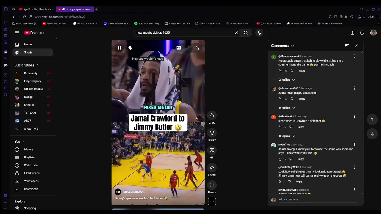The width and height of the screenshot is (381, 214).
Task: Remix this Short
Action: coord(212,185)
